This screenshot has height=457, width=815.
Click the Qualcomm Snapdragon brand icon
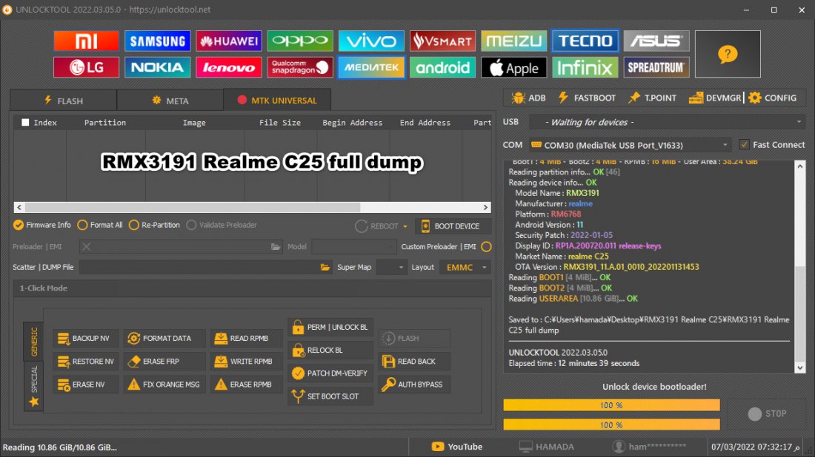[300, 67]
